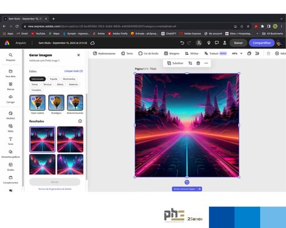Click the invite collaborators icon
This screenshot has height=228, width=286.
tap(199, 43)
